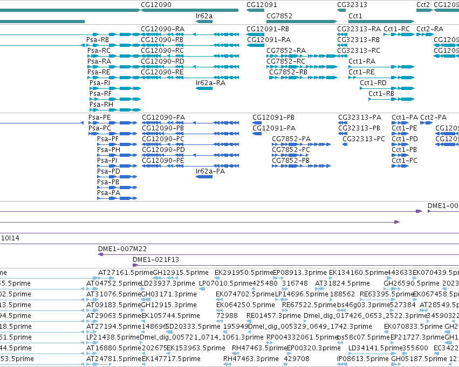The image size is (459, 367).
Task: Open protein Psa-PH
Action: pos(108,150)
